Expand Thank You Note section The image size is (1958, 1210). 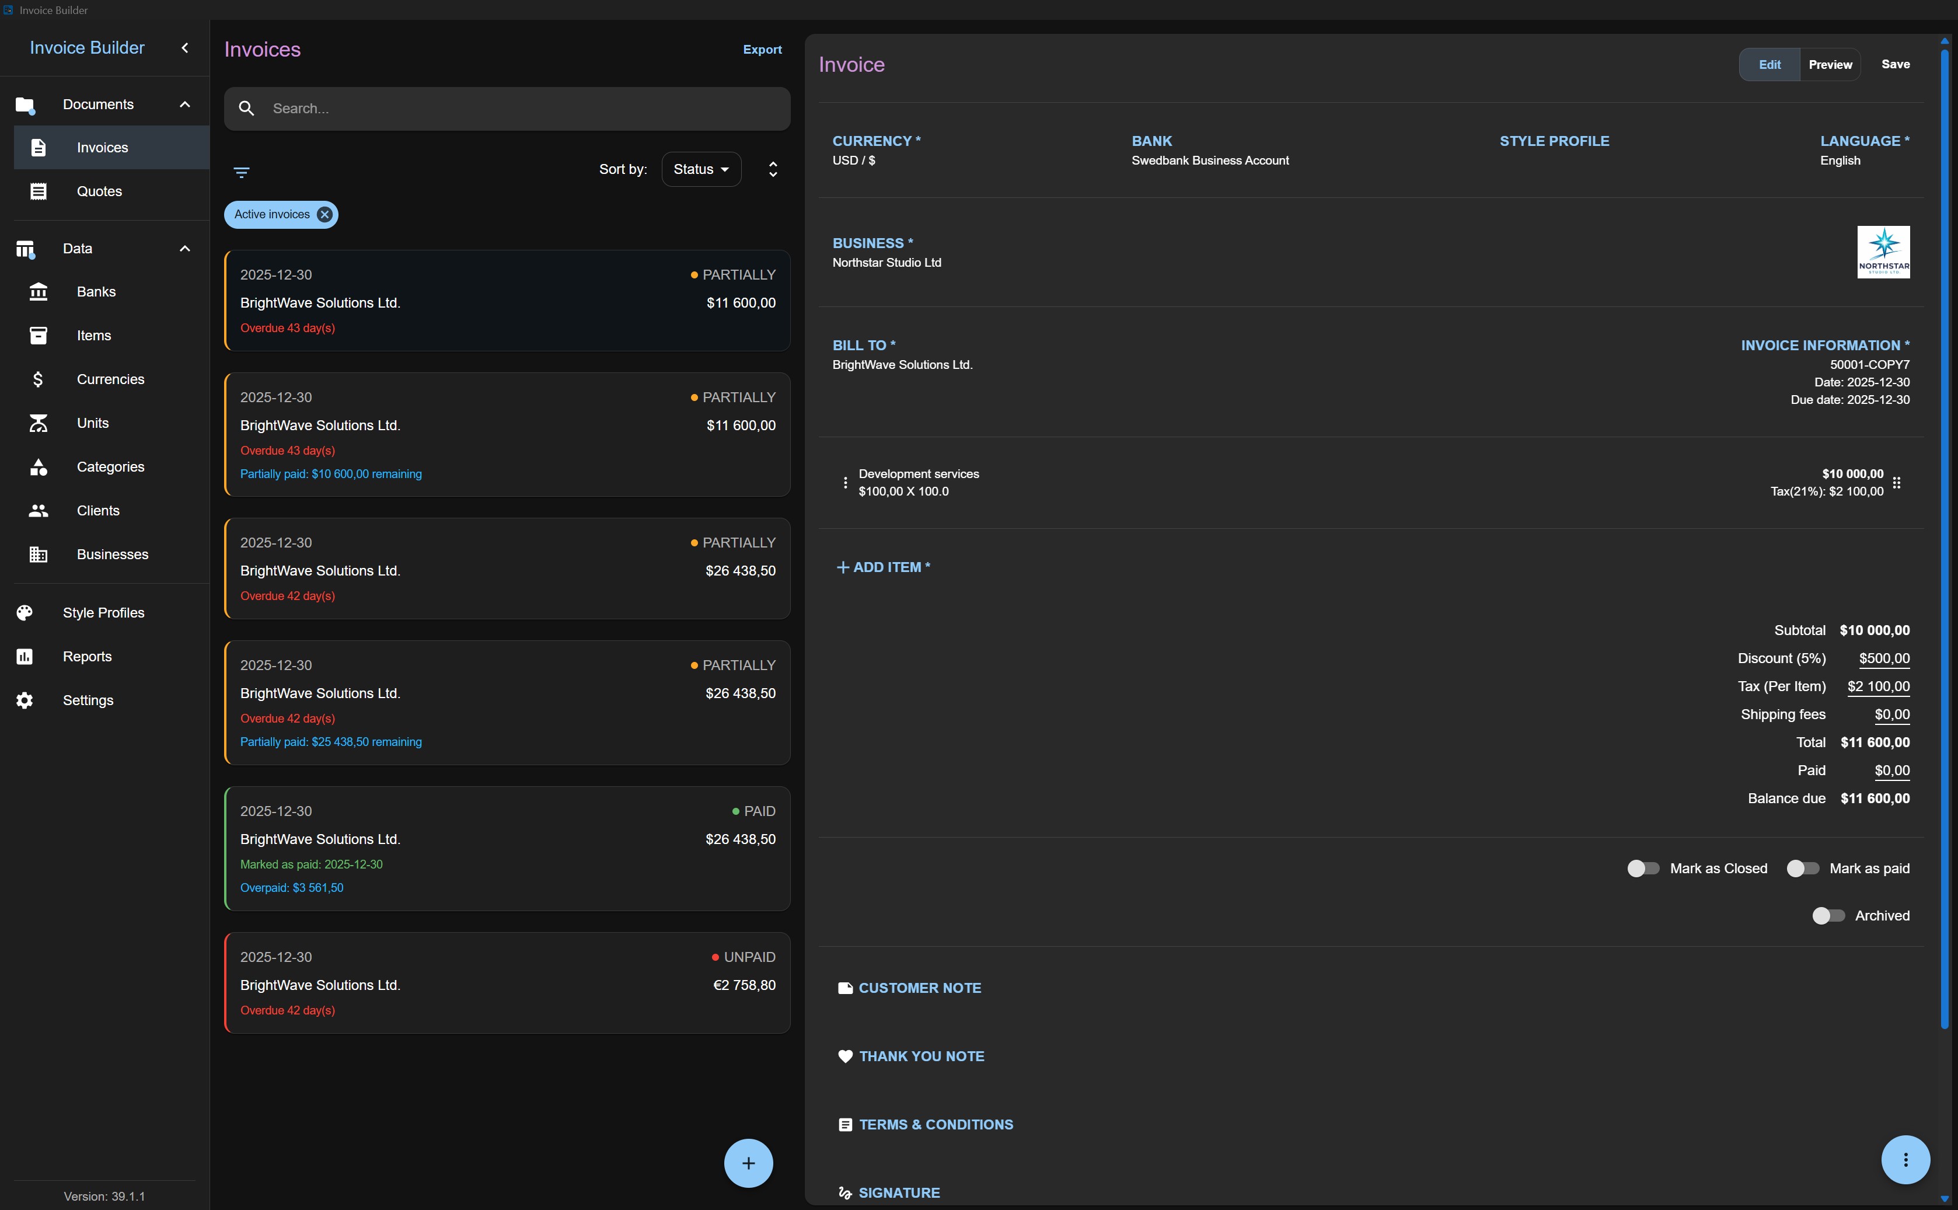point(910,1056)
